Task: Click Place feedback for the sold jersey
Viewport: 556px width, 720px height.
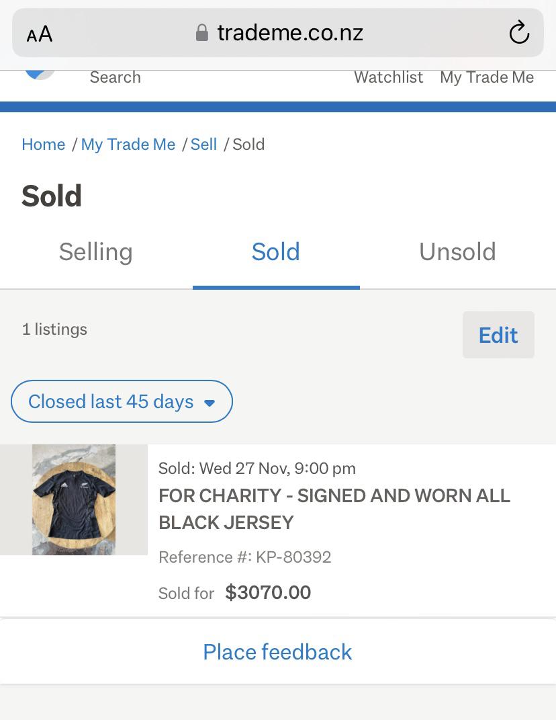Action: pos(277,651)
